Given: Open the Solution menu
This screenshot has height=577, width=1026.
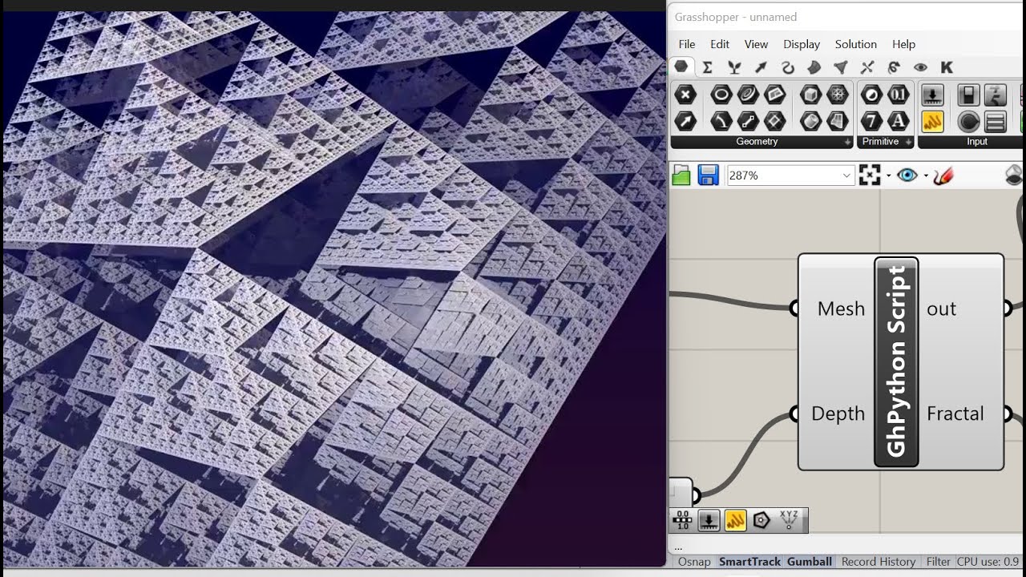Looking at the screenshot, I should (x=856, y=44).
